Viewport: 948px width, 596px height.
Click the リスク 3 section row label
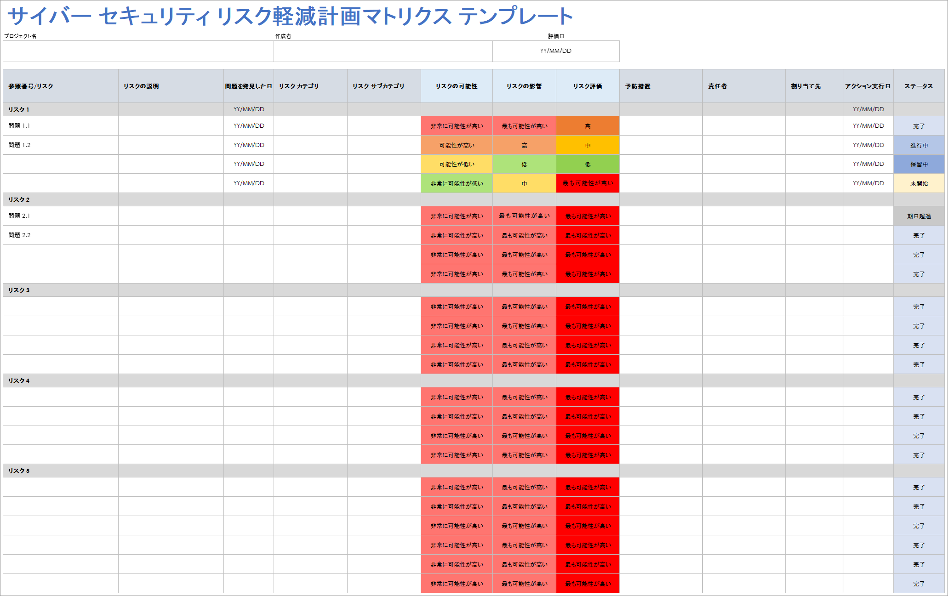click(x=19, y=290)
